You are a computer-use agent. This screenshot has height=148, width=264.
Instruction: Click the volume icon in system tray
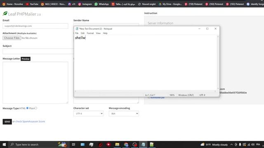point(253,144)
